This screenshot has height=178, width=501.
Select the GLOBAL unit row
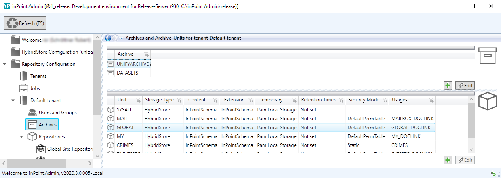pos(271,128)
